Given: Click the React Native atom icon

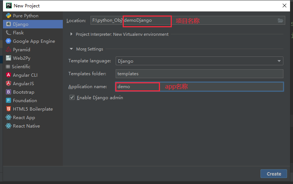Looking at the screenshot, I should coord(8,126).
